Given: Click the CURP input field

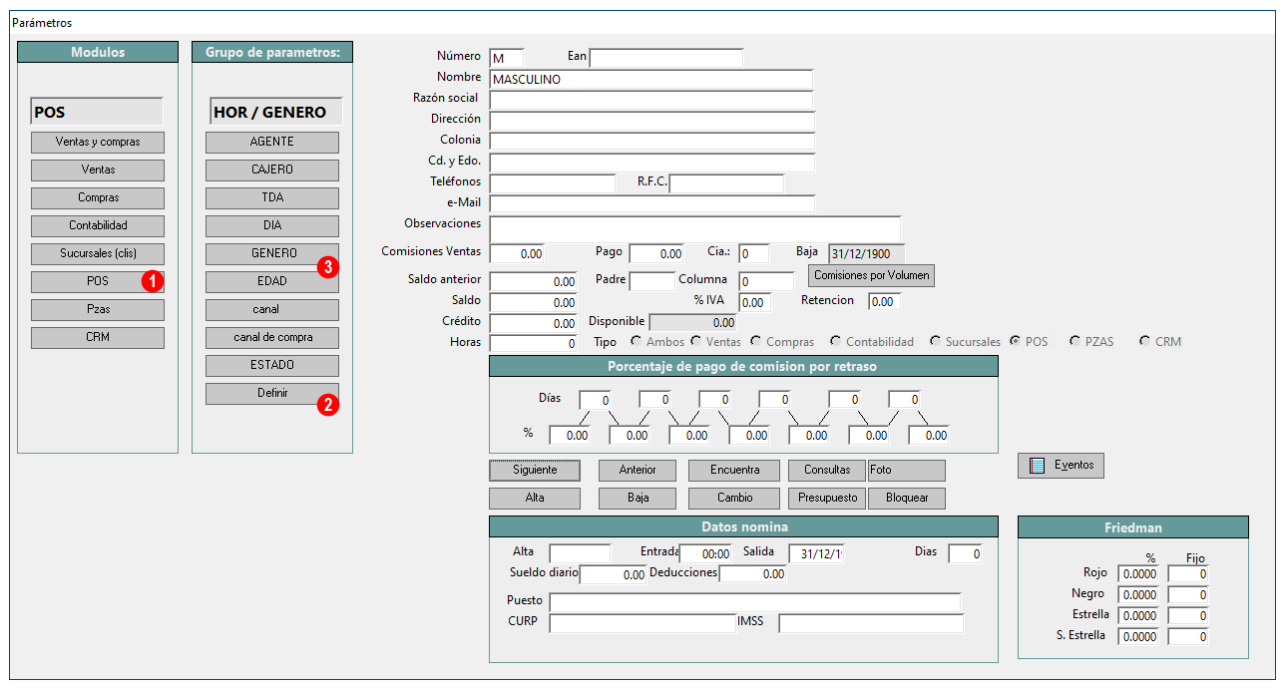Looking at the screenshot, I should coord(642,624).
